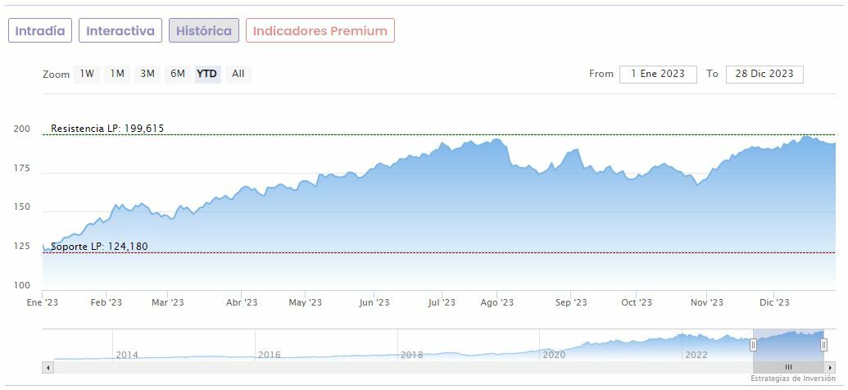Show All historical data
Screen dimensions: 848x390
[x=238, y=74]
